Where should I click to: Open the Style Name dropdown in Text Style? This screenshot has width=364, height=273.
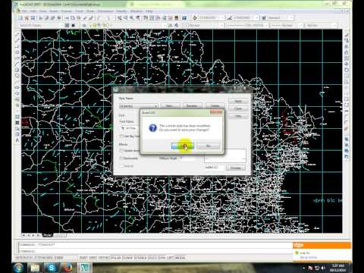139,106
